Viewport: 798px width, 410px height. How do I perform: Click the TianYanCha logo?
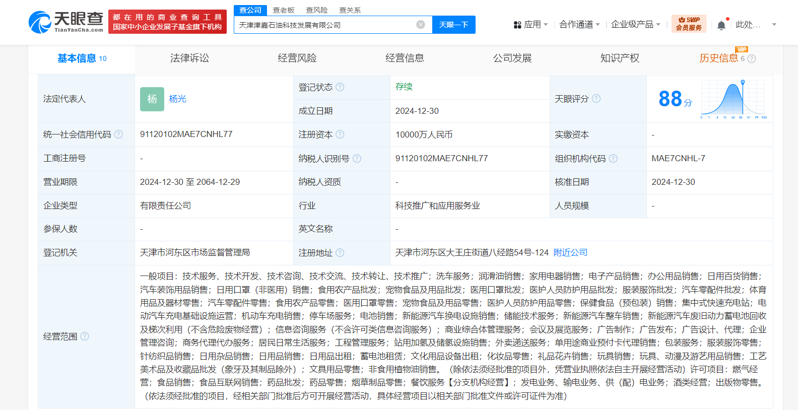pos(66,23)
